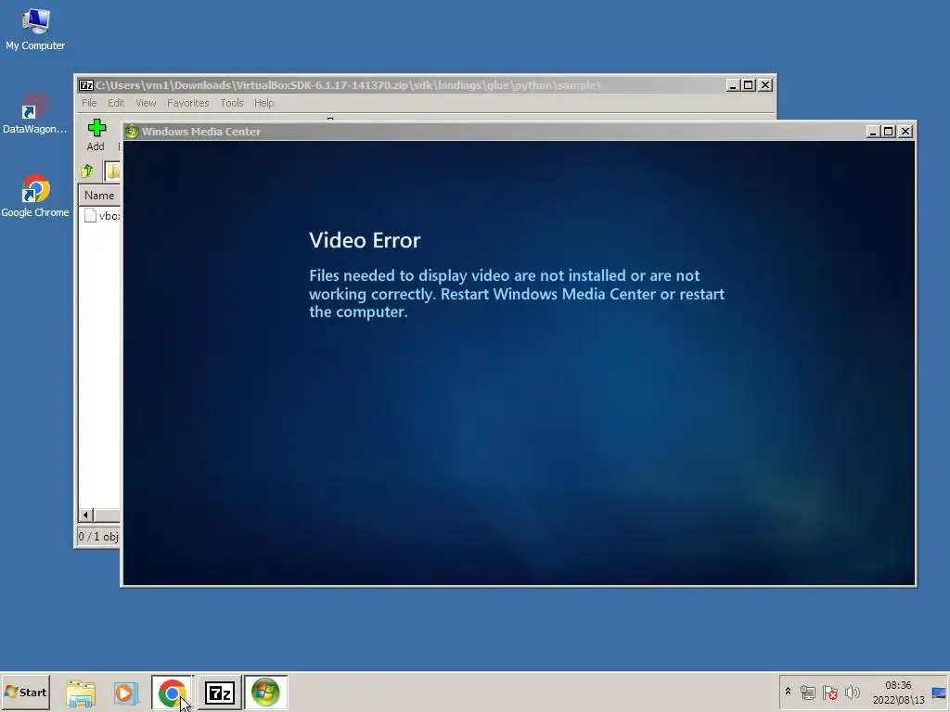This screenshot has height=712, width=950.
Task: Click the Windows Media Center title icon
Action: pos(132,132)
